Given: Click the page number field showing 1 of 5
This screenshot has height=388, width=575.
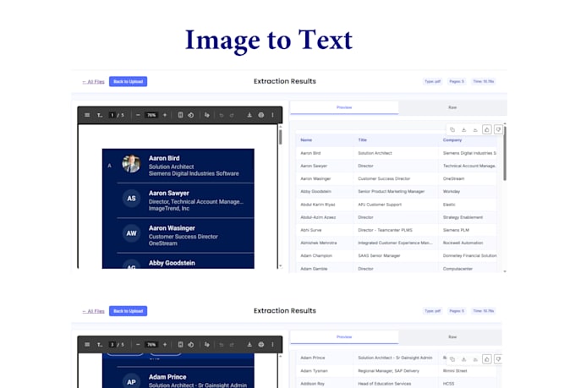Looking at the screenshot, I should tap(112, 115).
